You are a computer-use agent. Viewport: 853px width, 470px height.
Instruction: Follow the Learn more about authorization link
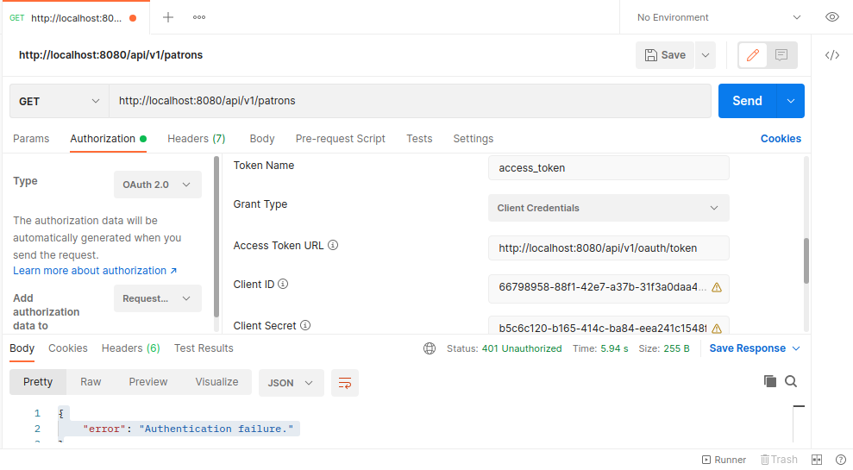(x=95, y=271)
